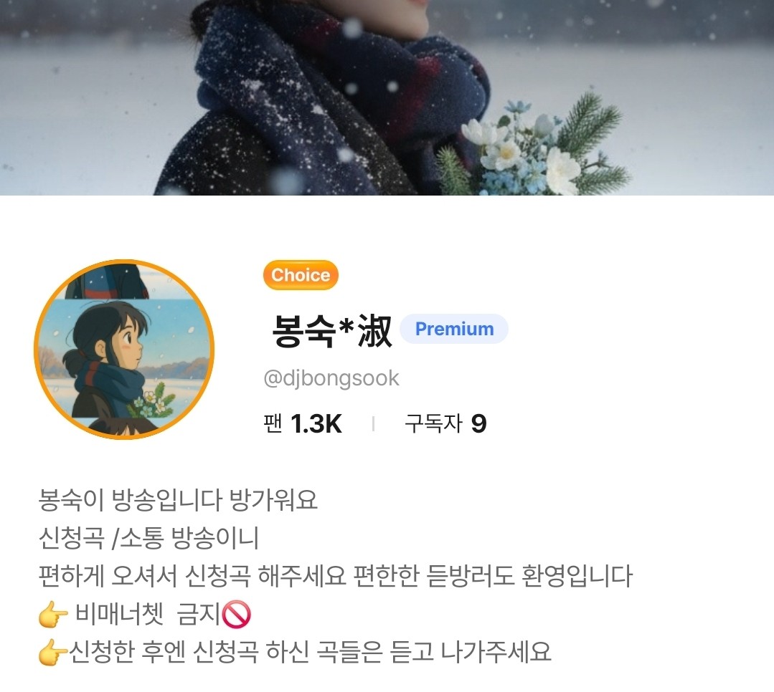Screen dimensions: 774x692
Task: View the 팬 1.3K fan count
Action: point(303,423)
